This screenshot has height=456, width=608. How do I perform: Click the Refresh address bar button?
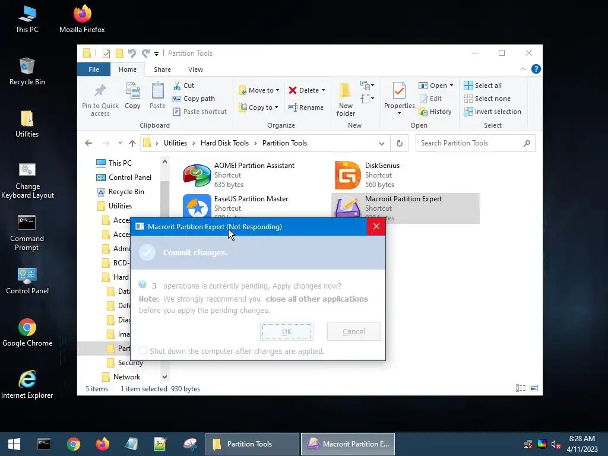click(400, 144)
